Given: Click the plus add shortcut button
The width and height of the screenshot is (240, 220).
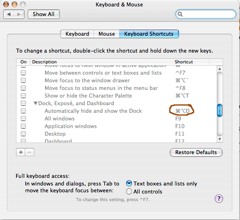Looking at the screenshot, I should [21, 152].
